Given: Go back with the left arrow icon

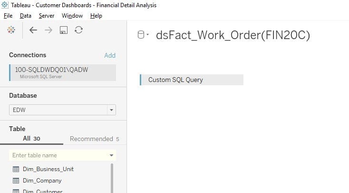Looking at the screenshot, I should point(33,30).
